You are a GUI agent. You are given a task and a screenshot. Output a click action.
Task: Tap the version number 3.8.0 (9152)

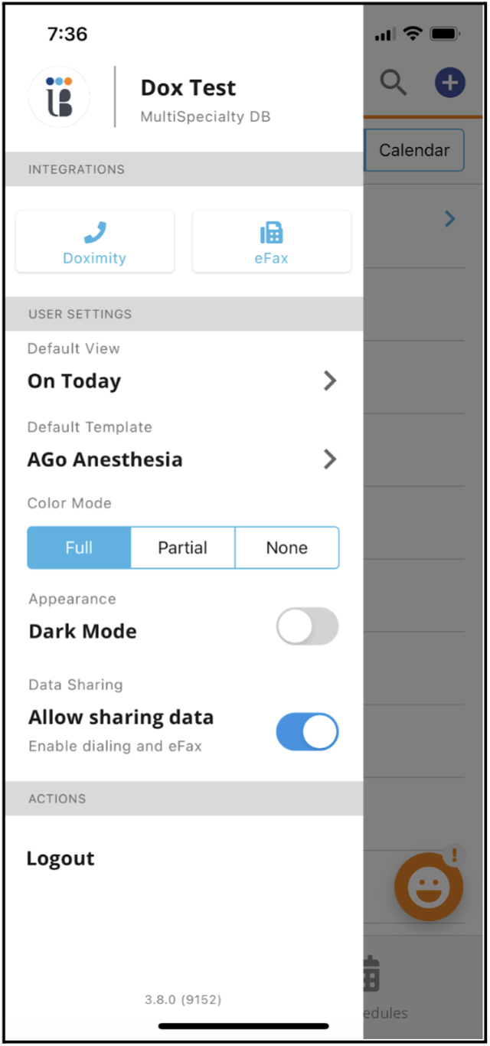(x=183, y=999)
